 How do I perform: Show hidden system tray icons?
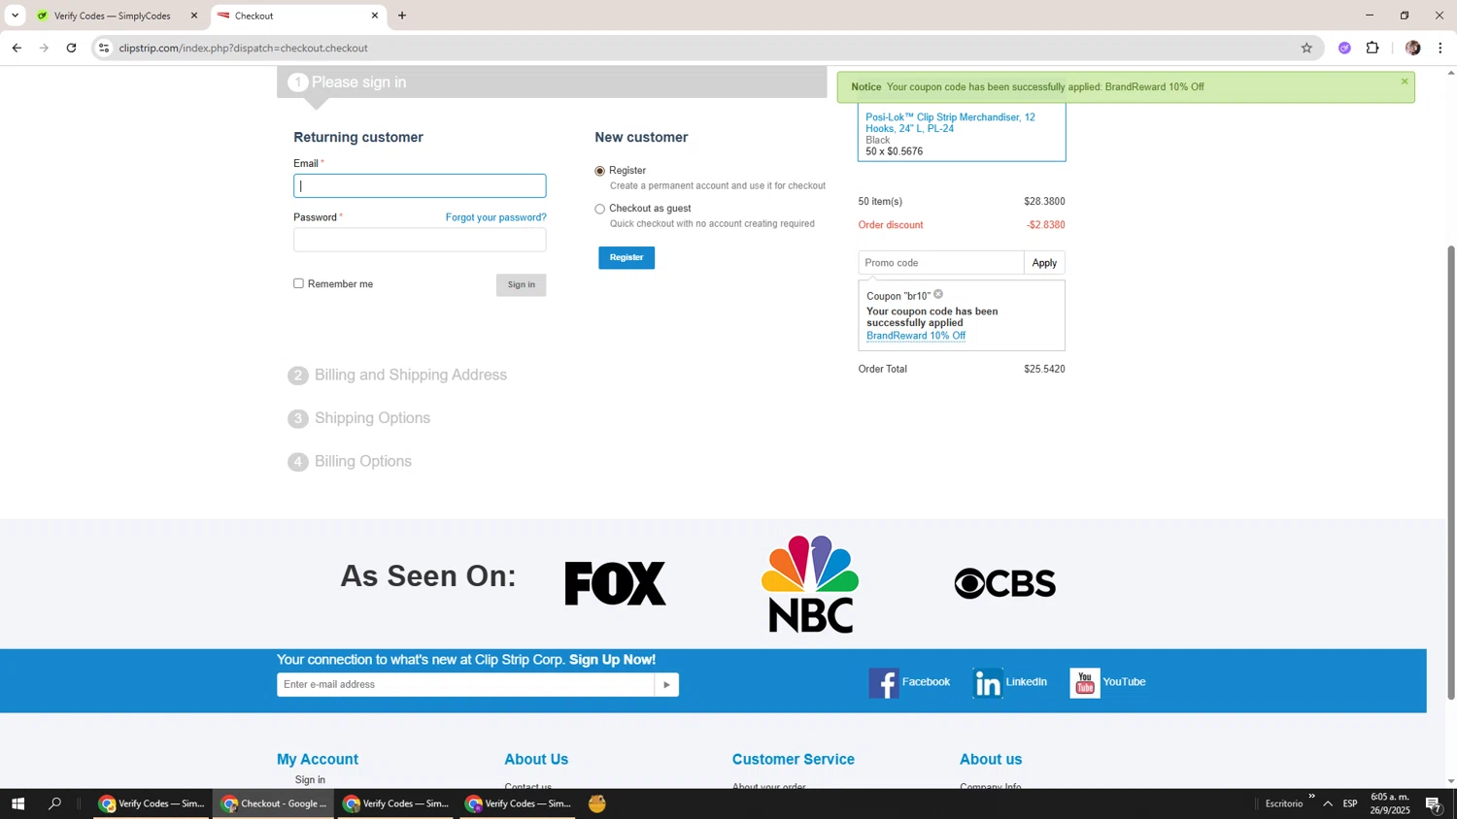click(x=1328, y=803)
